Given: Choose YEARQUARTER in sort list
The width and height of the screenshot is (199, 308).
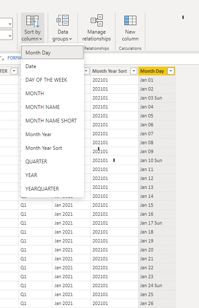Looking at the screenshot, I should [x=52, y=189].
